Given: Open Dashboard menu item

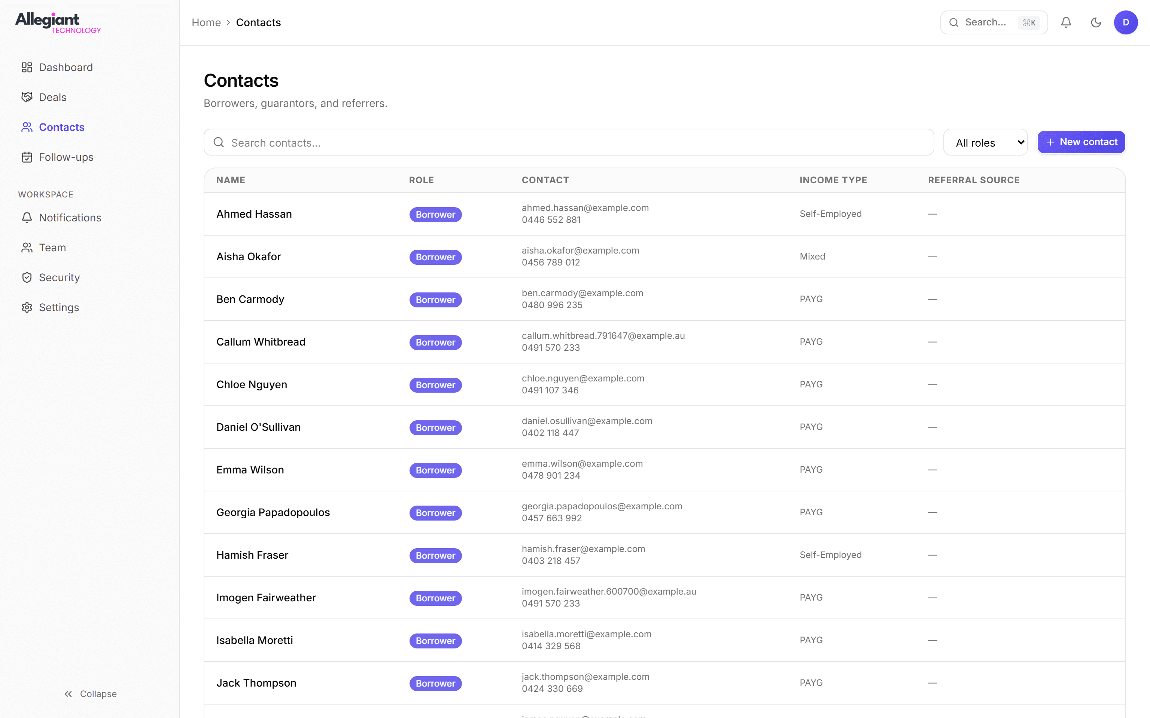Looking at the screenshot, I should click(90, 67).
